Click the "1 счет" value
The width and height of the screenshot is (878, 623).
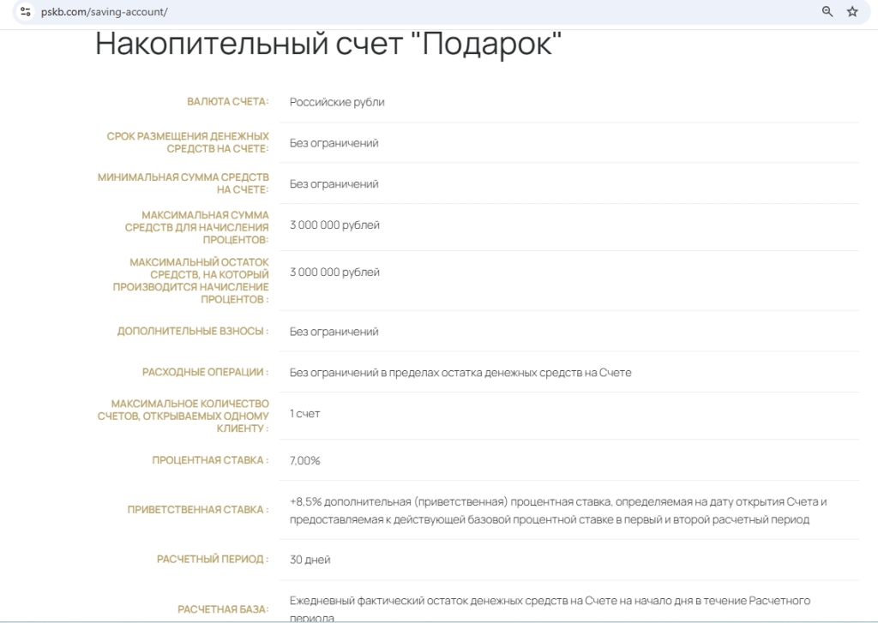(304, 414)
